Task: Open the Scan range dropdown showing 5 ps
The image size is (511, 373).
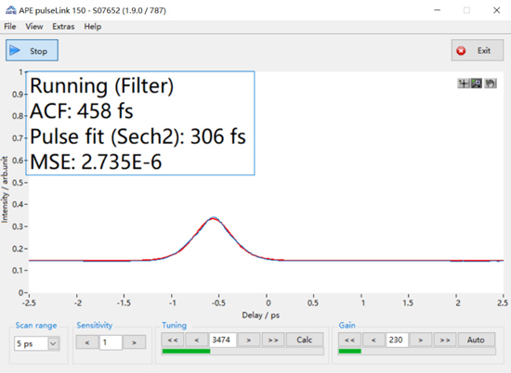Action: point(37,343)
